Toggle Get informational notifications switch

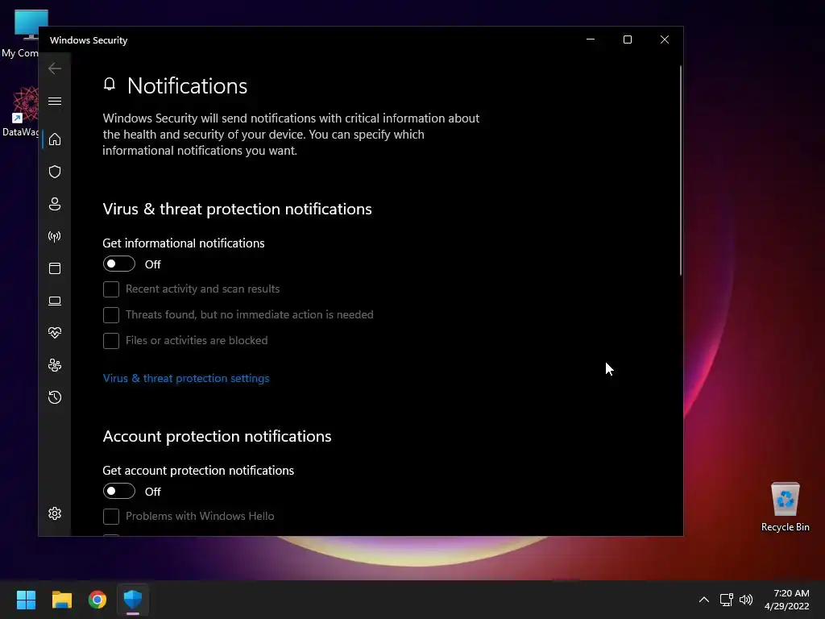pos(119,264)
